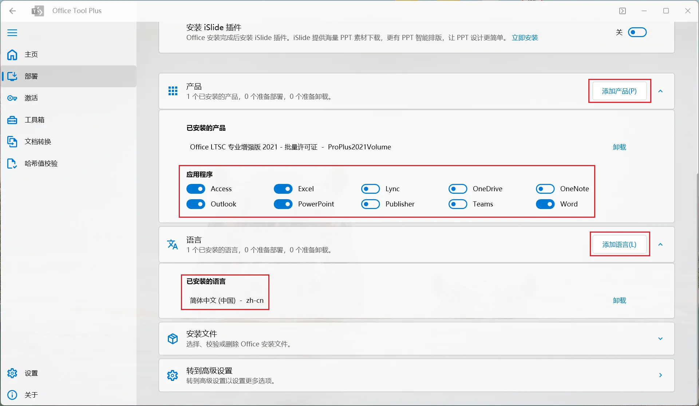Collapse the 语言 languages section chevron
The width and height of the screenshot is (699, 406).
660,244
